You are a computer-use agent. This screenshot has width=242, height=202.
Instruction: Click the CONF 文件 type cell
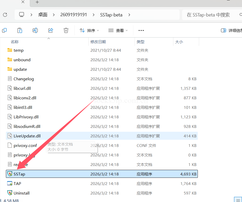[x=146, y=146]
